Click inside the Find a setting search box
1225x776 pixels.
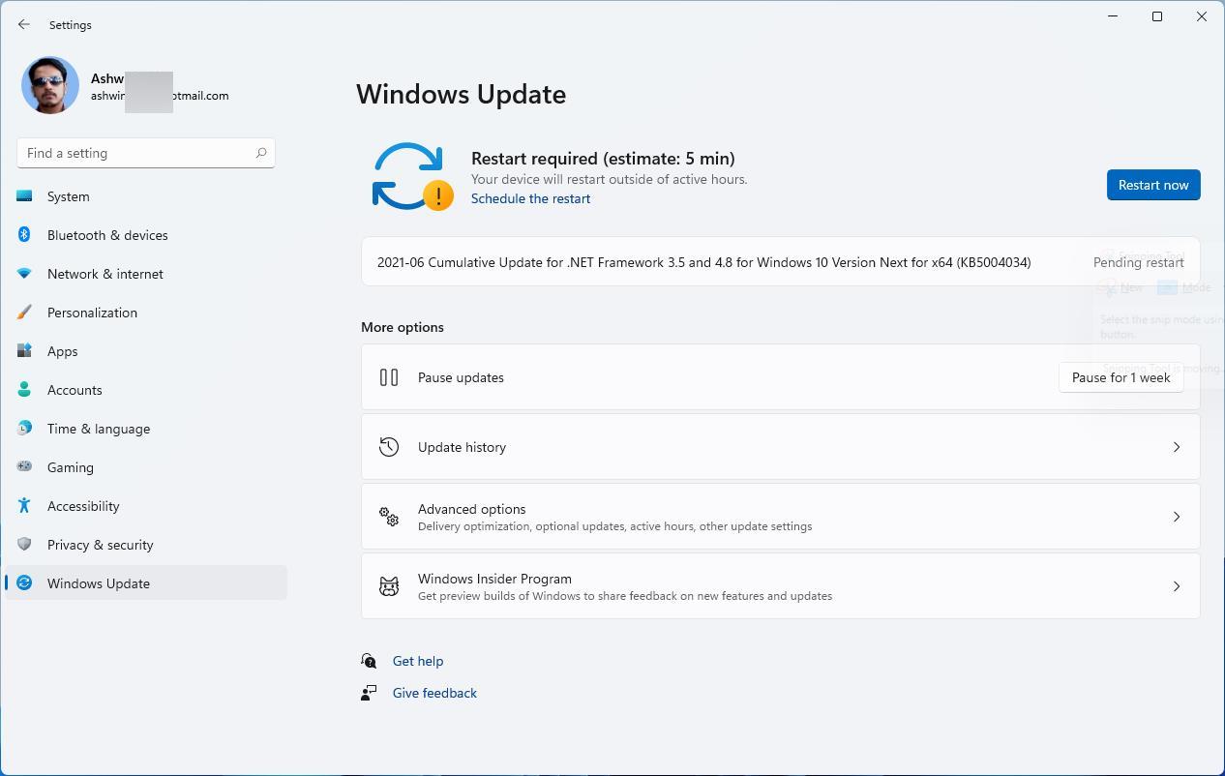click(x=145, y=153)
